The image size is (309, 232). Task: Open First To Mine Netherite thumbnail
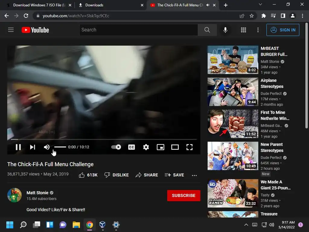(233, 124)
